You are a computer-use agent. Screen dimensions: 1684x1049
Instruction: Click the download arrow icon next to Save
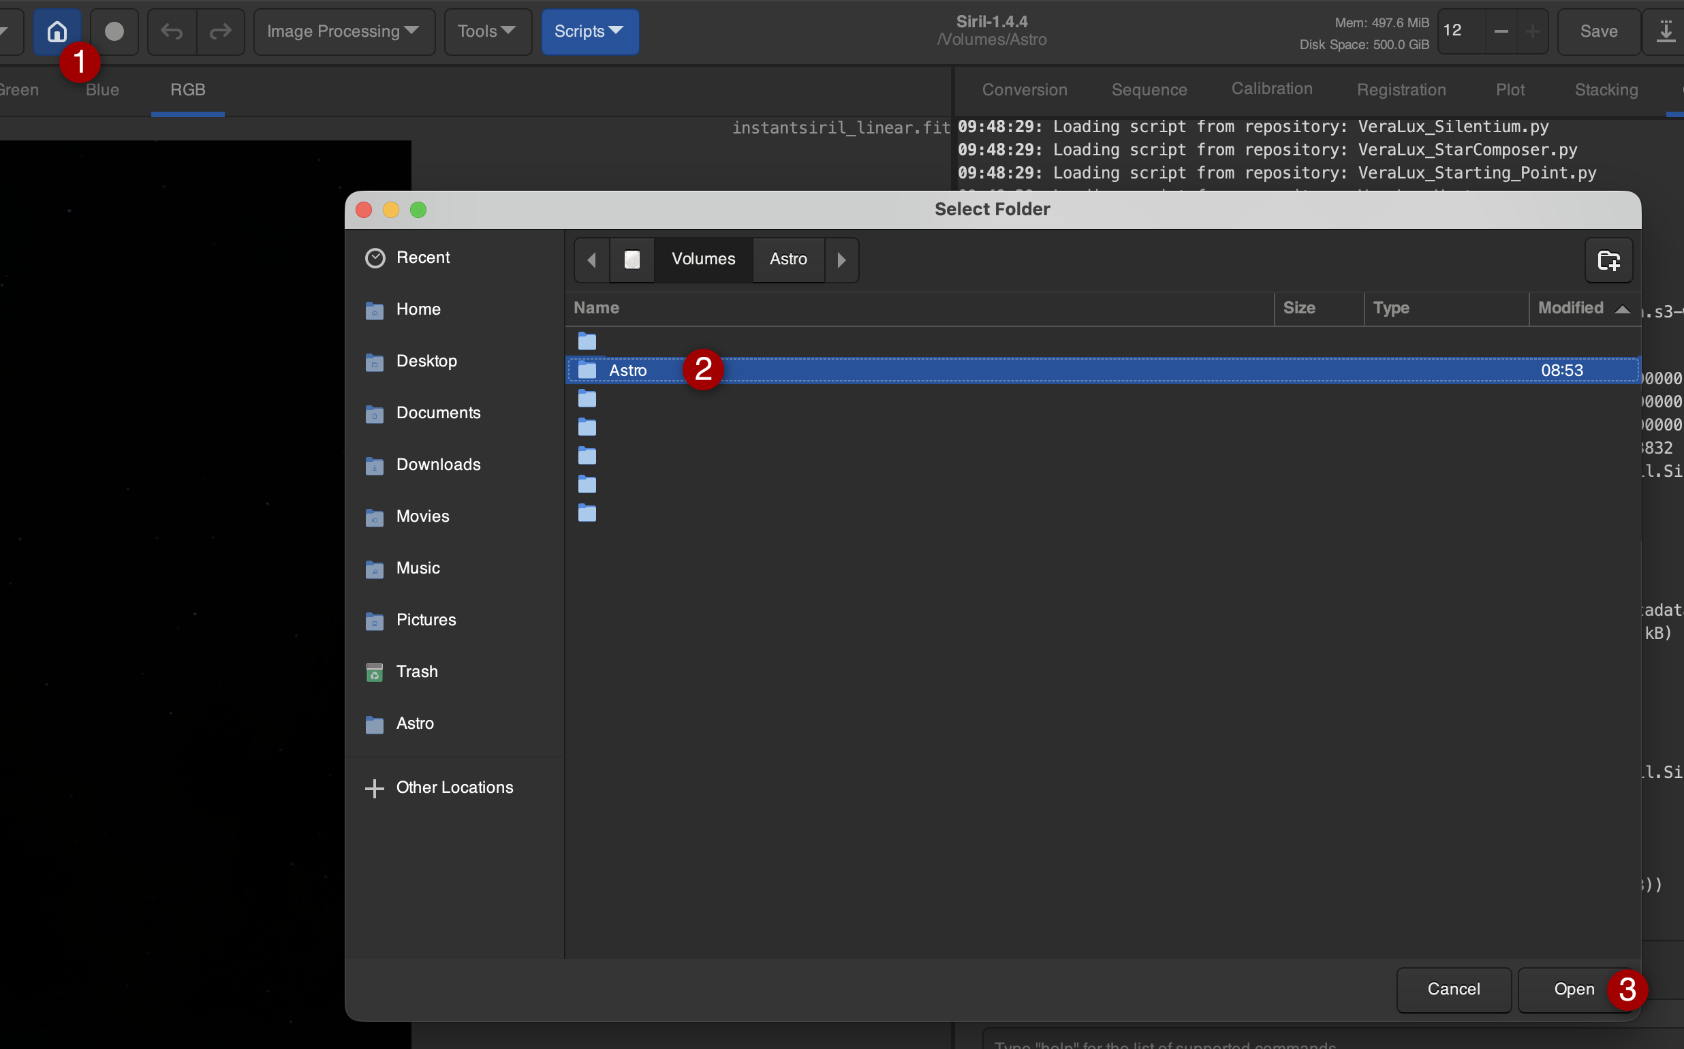(x=1664, y=31)
